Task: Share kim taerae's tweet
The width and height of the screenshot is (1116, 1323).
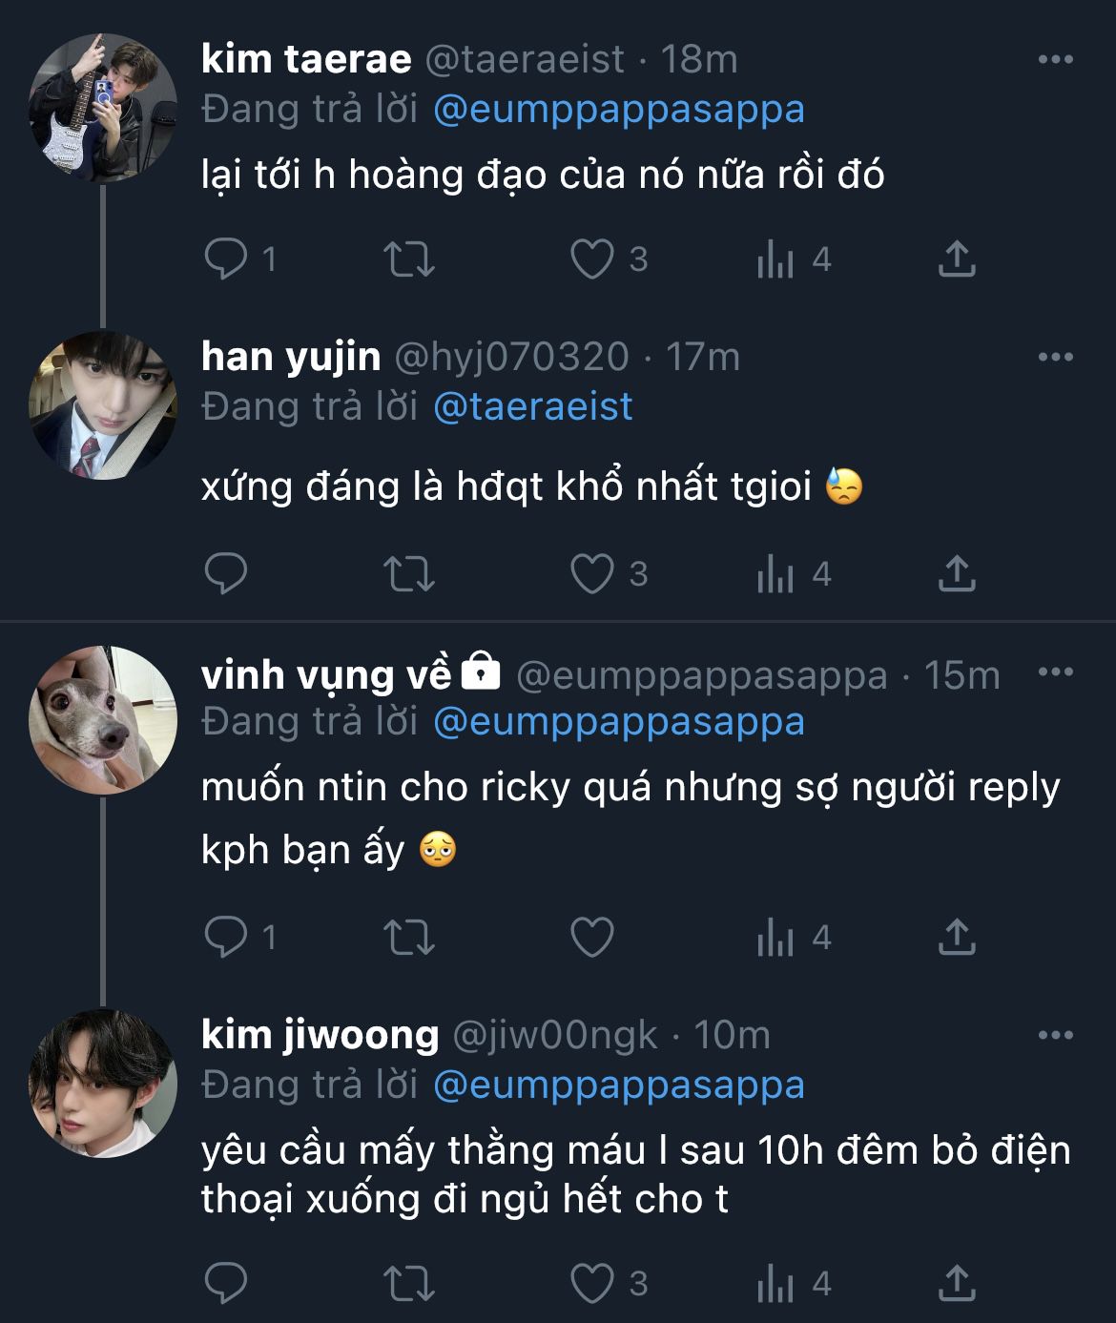Action: [956, 258]
